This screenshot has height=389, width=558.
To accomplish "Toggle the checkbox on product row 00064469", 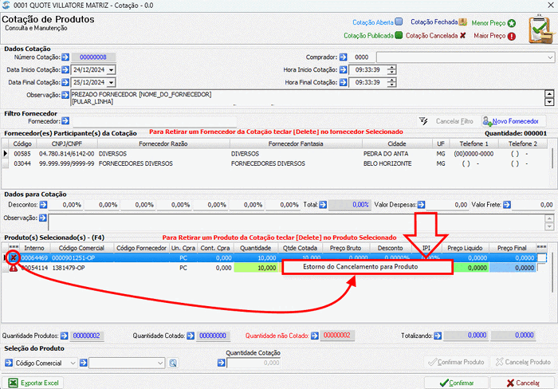I will [x=541, y=257].
